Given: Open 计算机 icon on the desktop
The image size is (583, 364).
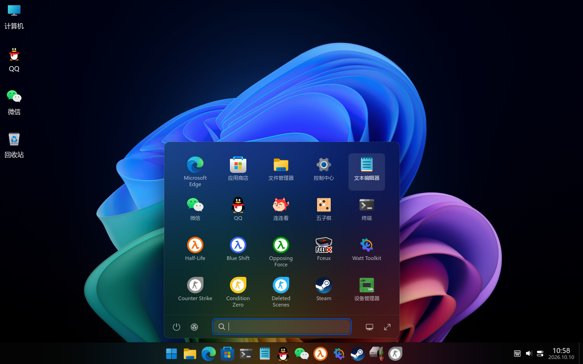Looking at the screenshot, I should [14, 16].
